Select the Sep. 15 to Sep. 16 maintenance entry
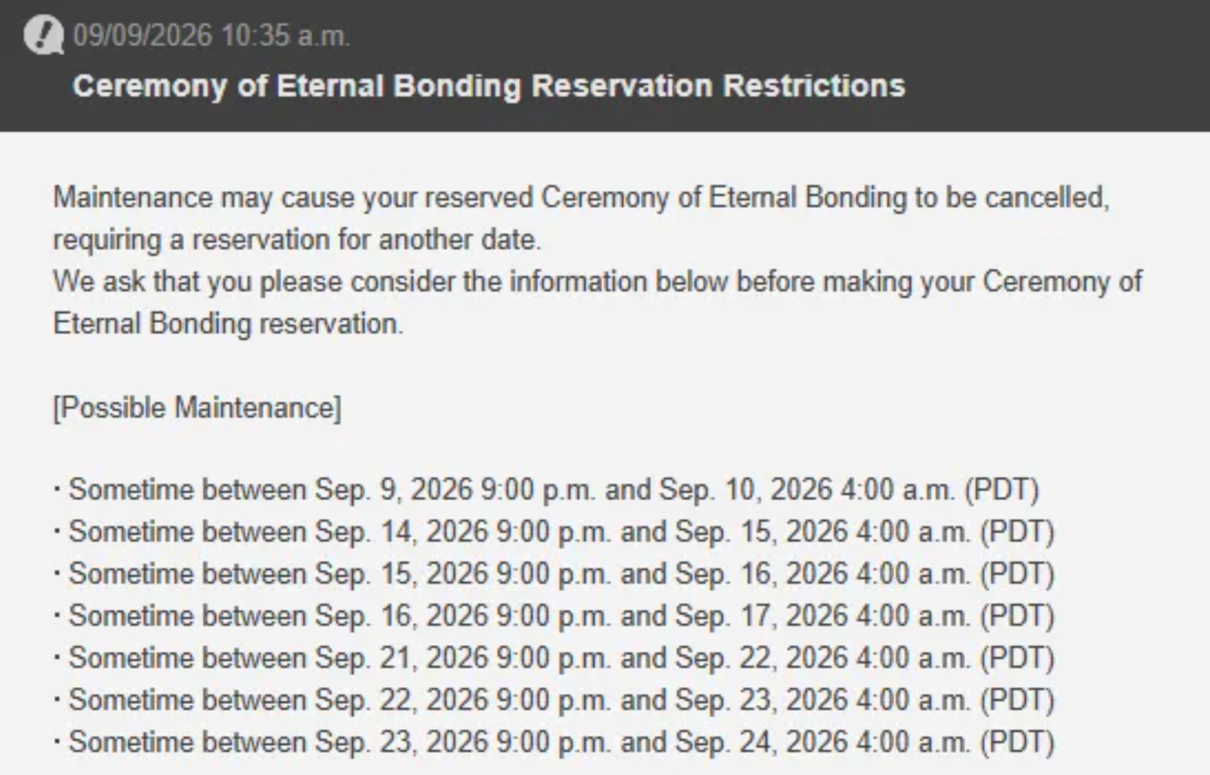Image resolution: width=1210 pixels, height=775 pixels. (554, 574)
